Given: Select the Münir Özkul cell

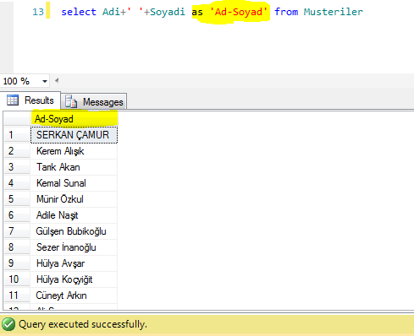Looking at the screenshot, I should [74, 199].
